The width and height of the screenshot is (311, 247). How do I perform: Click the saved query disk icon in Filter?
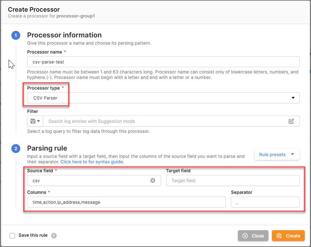pyautogui.click(x=33, y=121)
